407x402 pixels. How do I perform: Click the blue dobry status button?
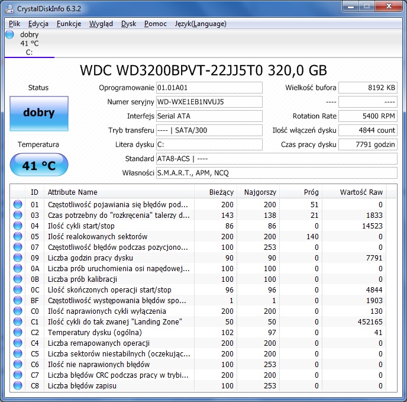pyautogui.click(x=39, y=114)
